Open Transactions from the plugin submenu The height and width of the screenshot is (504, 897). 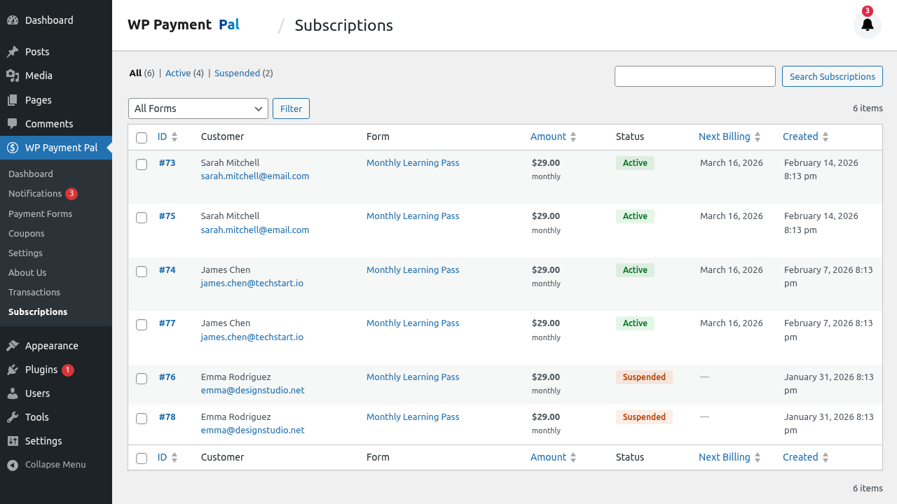32,292
